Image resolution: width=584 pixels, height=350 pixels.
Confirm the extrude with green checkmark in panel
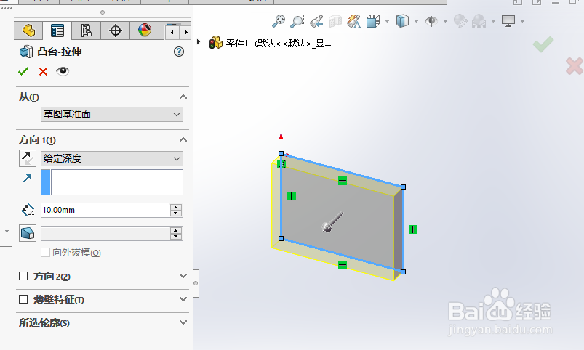23,71
